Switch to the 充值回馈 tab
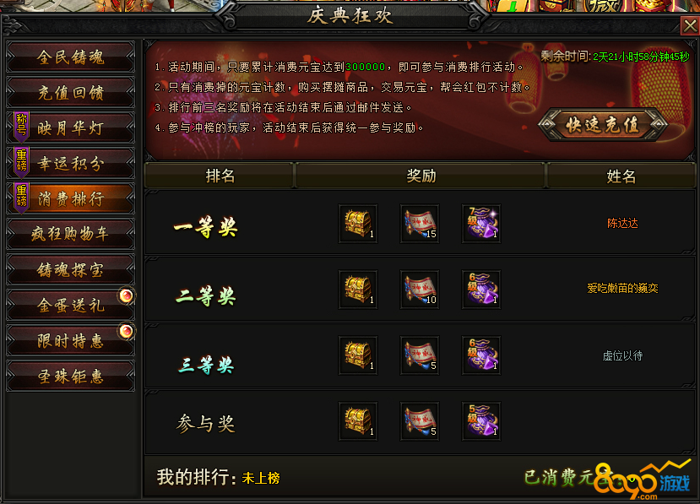This screenshot has height=504, width=700. tap(71, 92)
